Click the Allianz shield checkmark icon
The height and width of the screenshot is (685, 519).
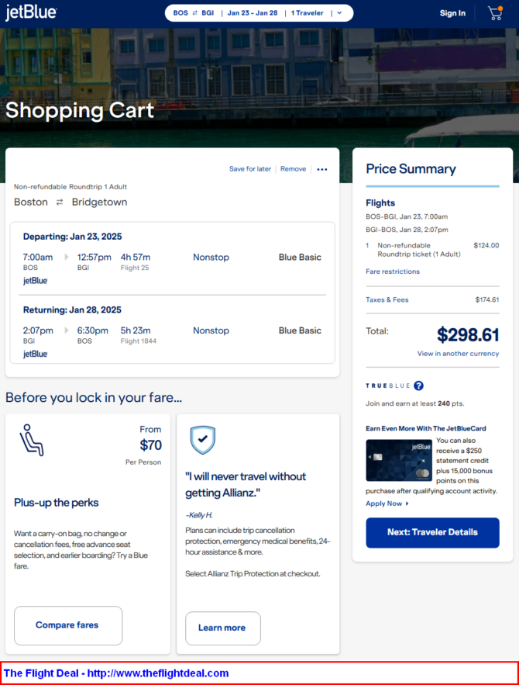(203, 440)
